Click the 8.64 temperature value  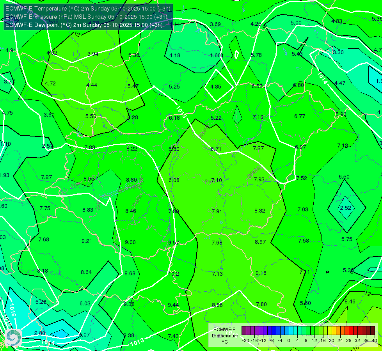tap(86, 272)
